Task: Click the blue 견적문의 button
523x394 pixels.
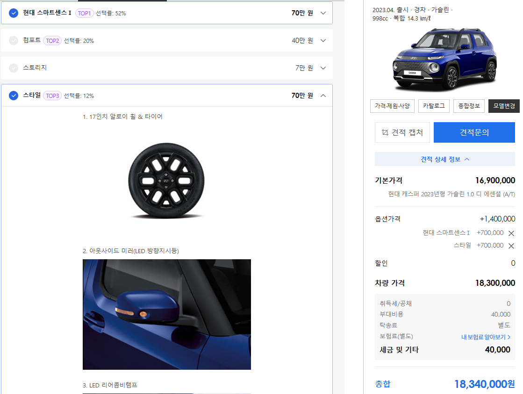Action: point(474,132)
